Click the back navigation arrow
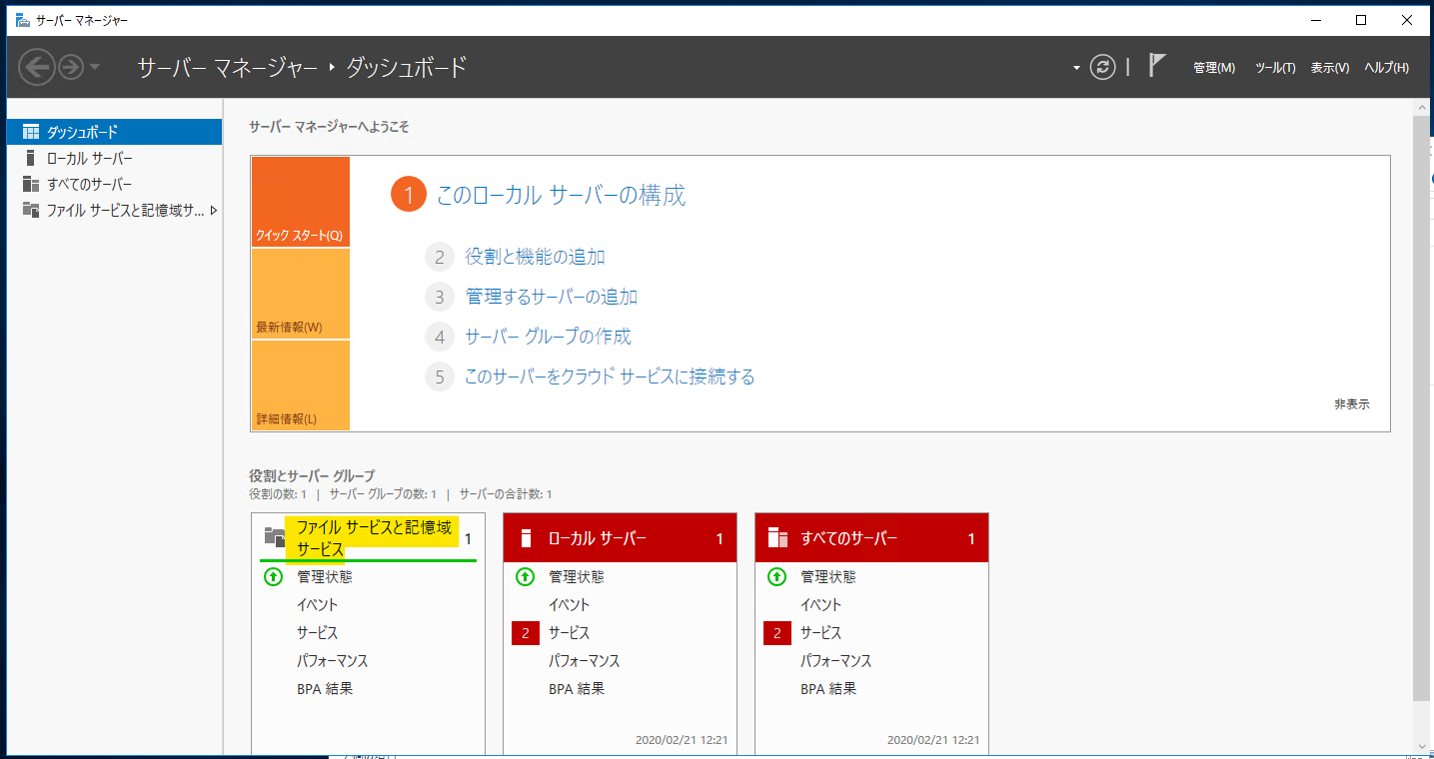The width and height of the screenshot is (1434, 759). point(39,67)
